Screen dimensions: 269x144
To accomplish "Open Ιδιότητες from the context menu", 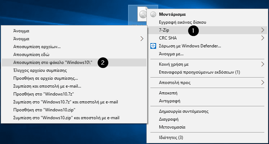I will tap(207, 138).
